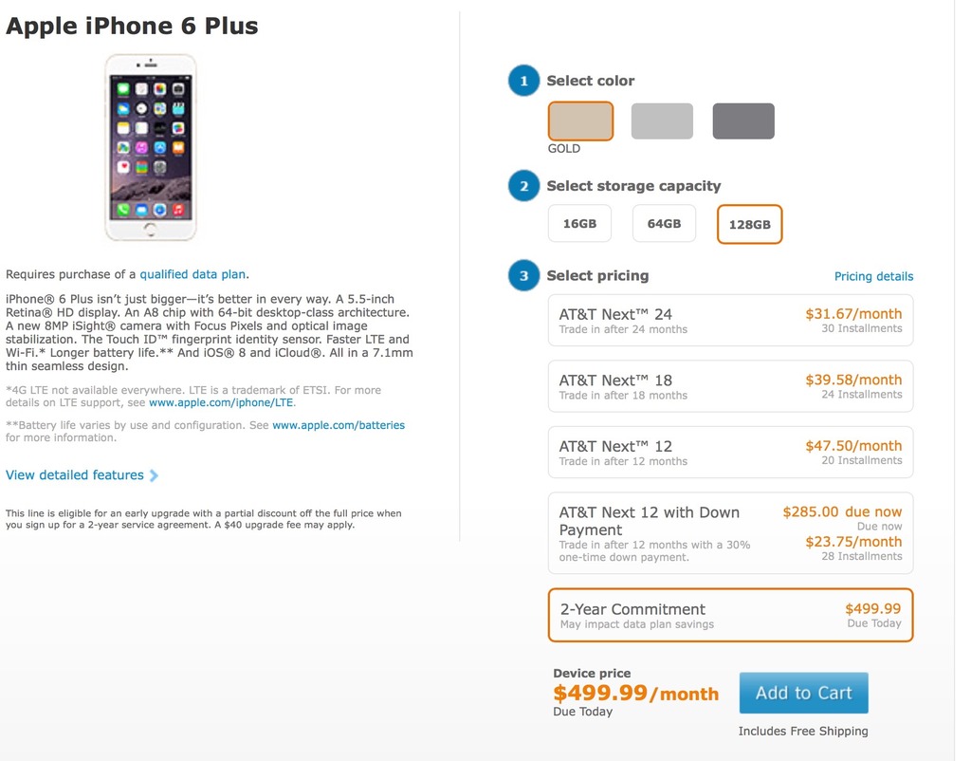Open the qualified data plan link
This screenshot has height=761, width=971.
[x=192, y=274]
